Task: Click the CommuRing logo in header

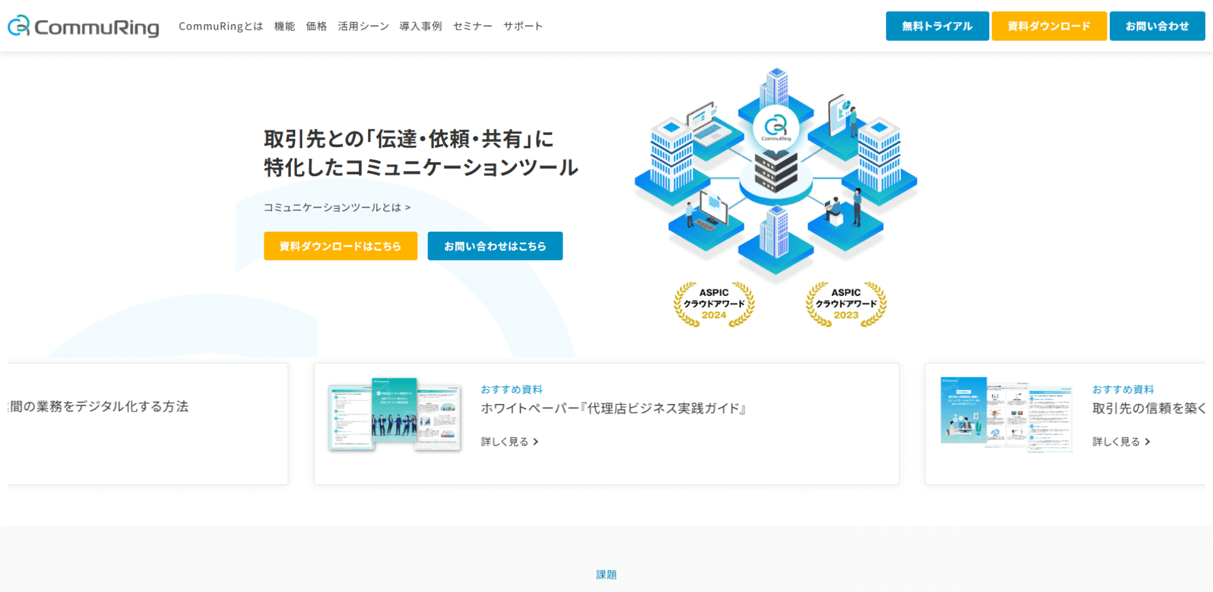Action: coord(83,26)
